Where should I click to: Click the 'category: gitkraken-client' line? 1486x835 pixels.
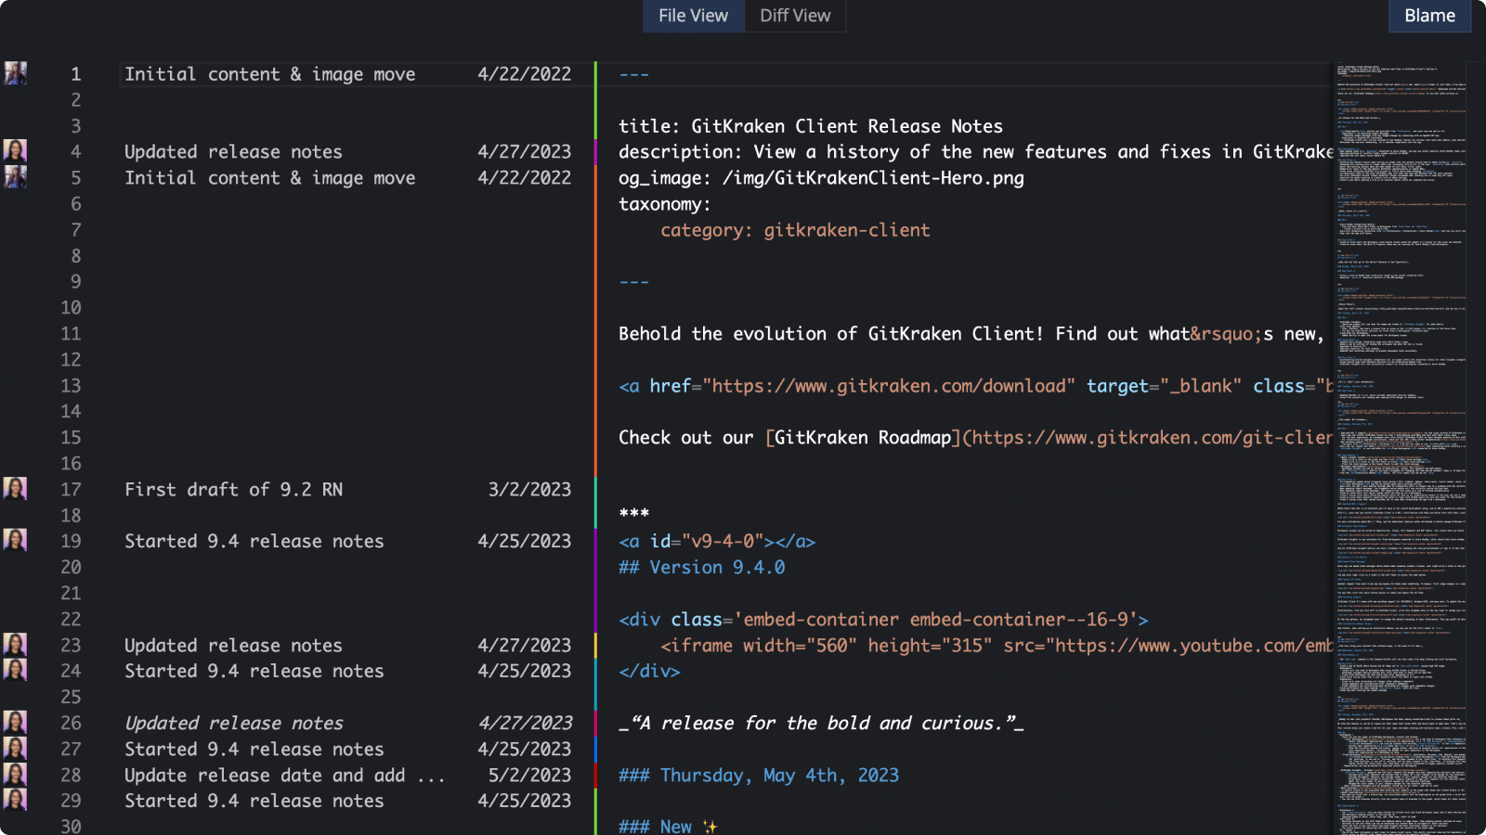point(795,230)
